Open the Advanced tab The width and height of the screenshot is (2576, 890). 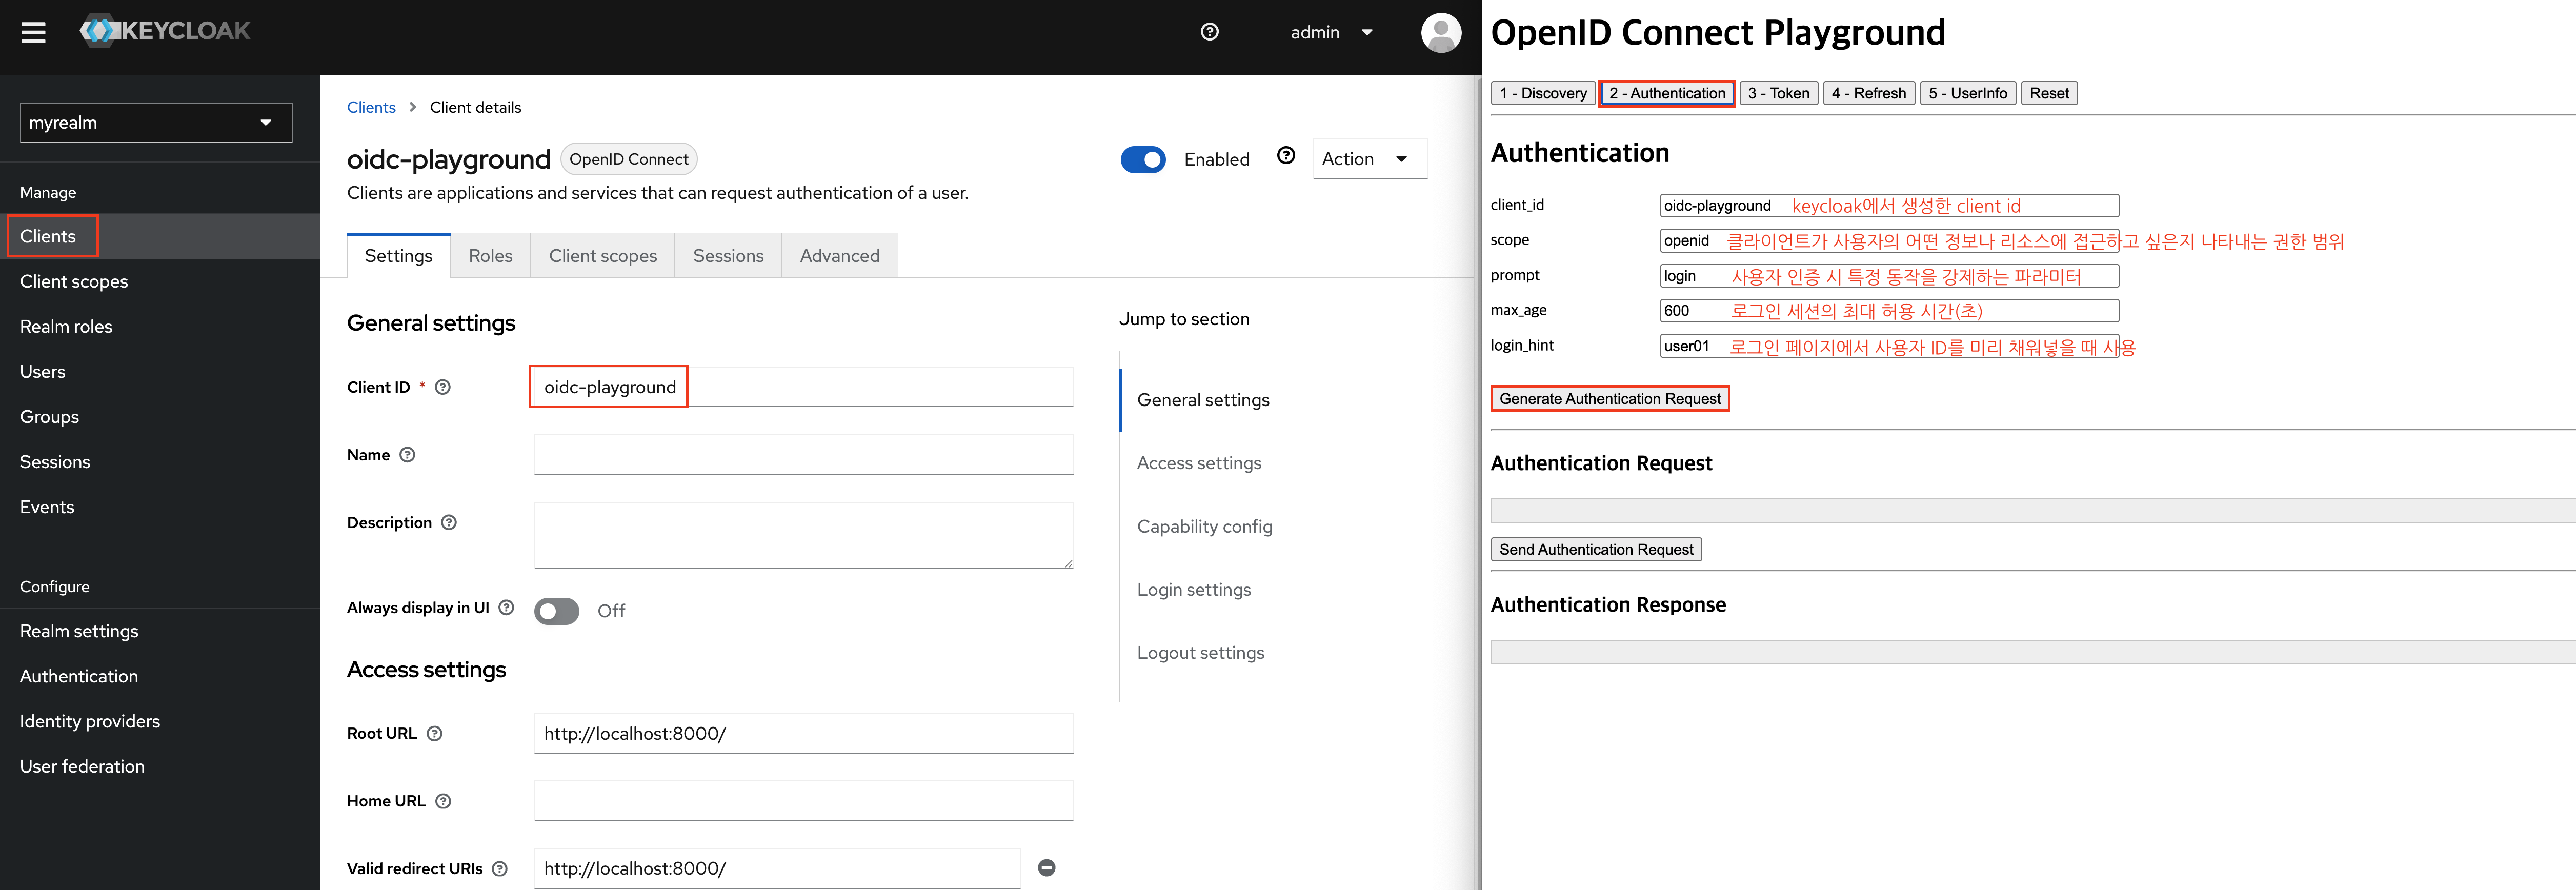[x=839, y=256]
